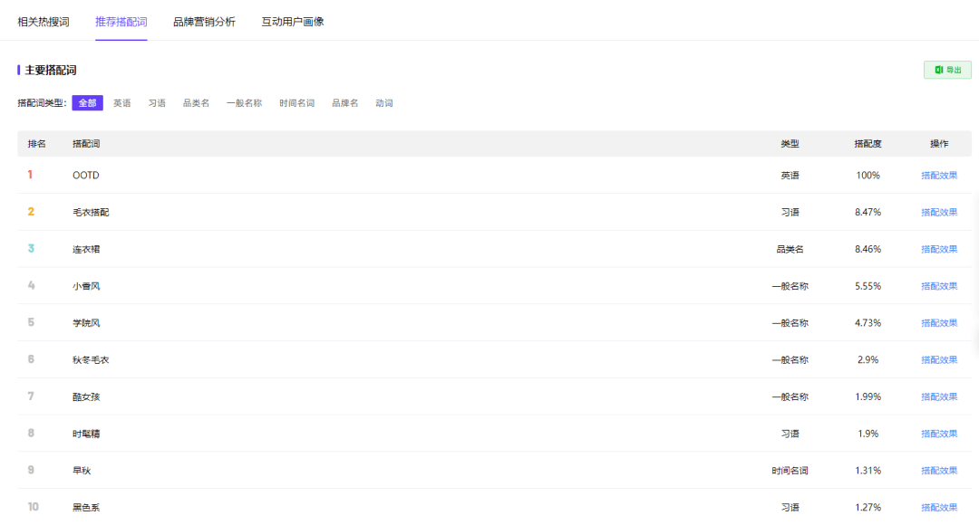The height and width of the screenshot is (525, 979).
Task: Filter collocations by 动词 type
Action: click(384, 103)
